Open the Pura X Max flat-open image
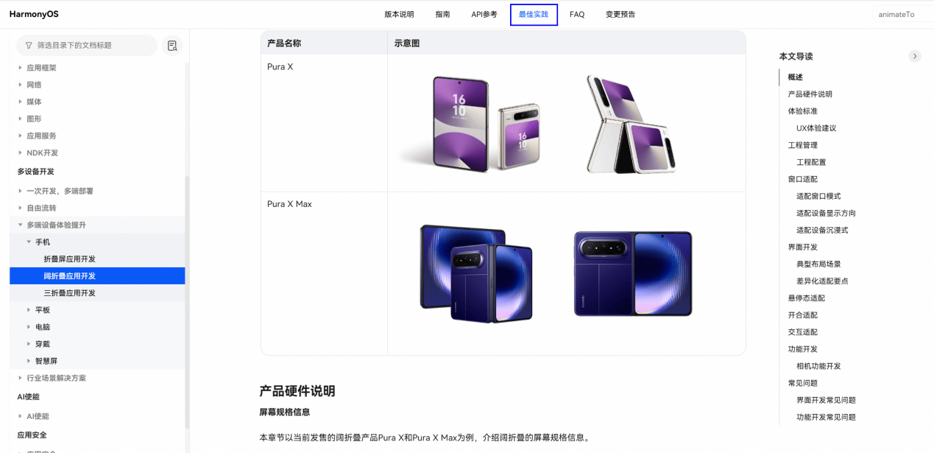The height and width of the screenshot is (453, 934). (x=633, y=273)
